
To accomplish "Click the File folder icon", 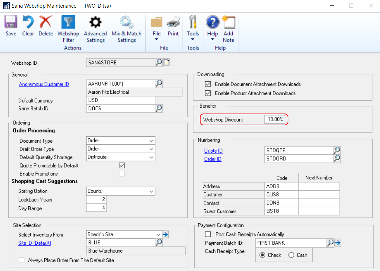I will (x=157, y=22).
